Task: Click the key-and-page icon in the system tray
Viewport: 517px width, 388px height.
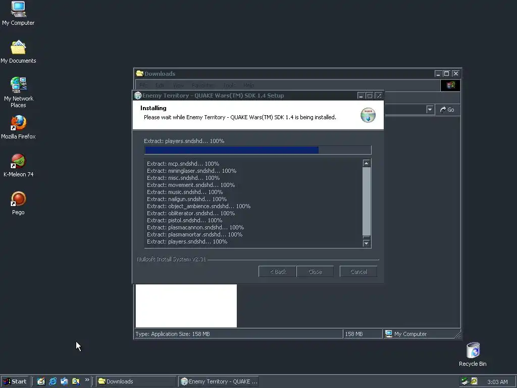Action: click(x=474, y=381)
